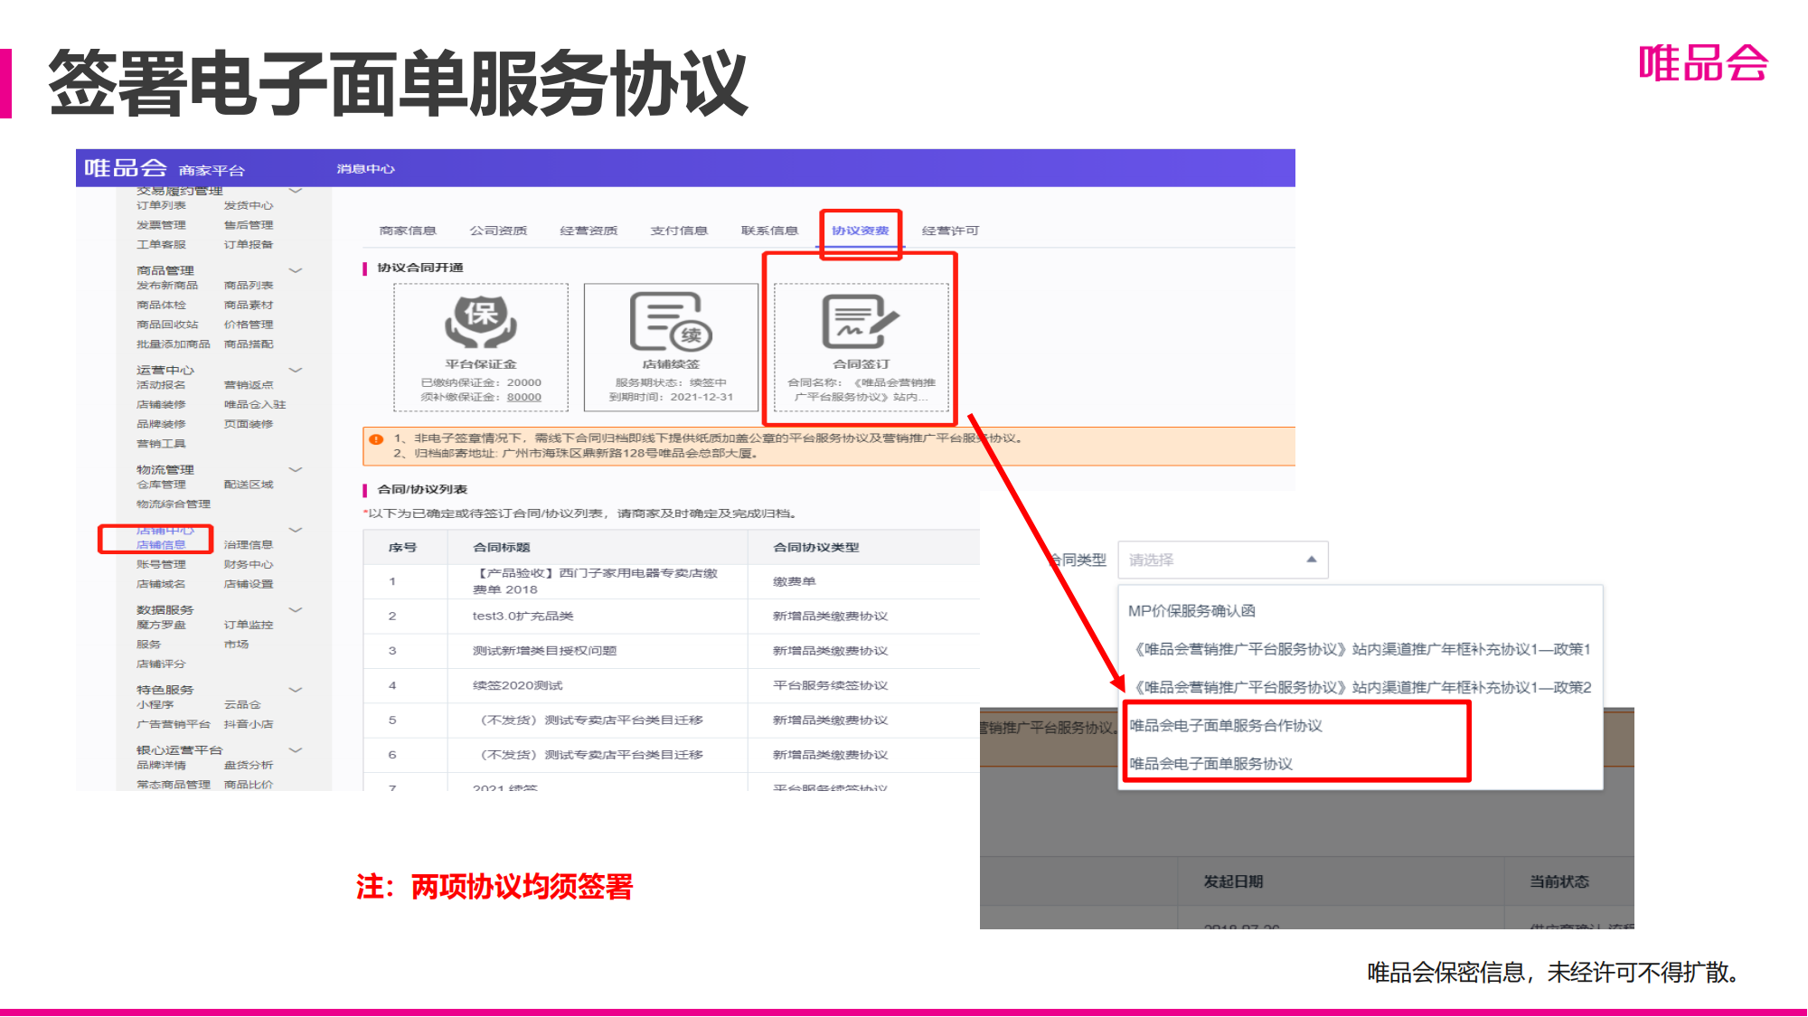Screen dimensions: 1808x1017
Task: Switch to the 联系信息 tab
Action: [x=769, y=231]
